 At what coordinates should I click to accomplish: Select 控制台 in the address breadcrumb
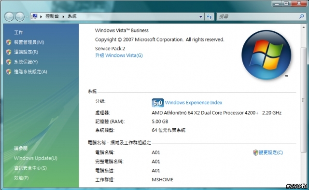(x=52, y=16)
